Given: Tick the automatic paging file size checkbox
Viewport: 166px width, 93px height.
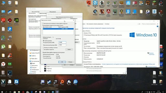Looking at the screenshot, I should click(43, 24).
